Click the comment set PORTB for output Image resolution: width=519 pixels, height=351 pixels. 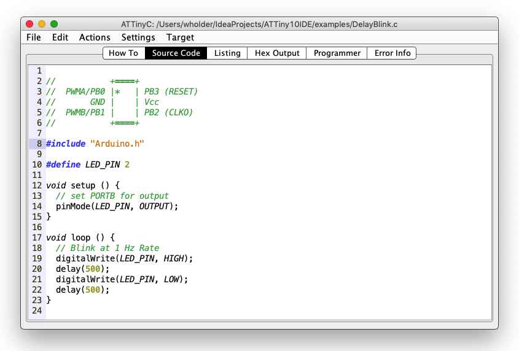coord(112,196)
